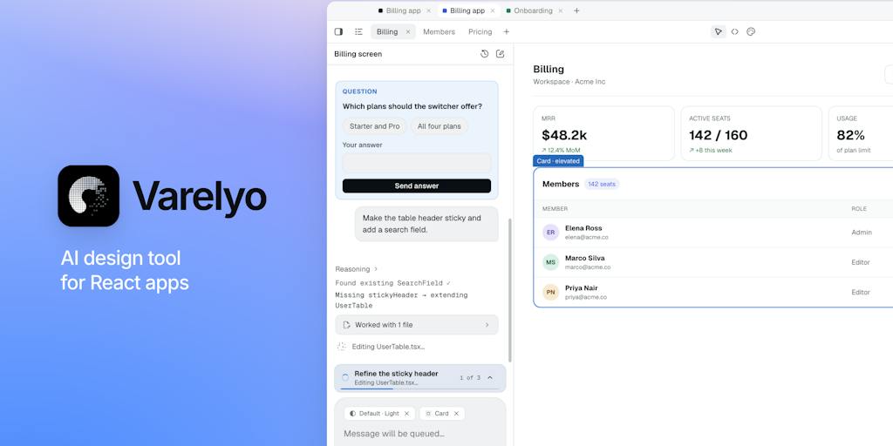
Task: Expand the Reasoning section
Action: click(356, 269)
